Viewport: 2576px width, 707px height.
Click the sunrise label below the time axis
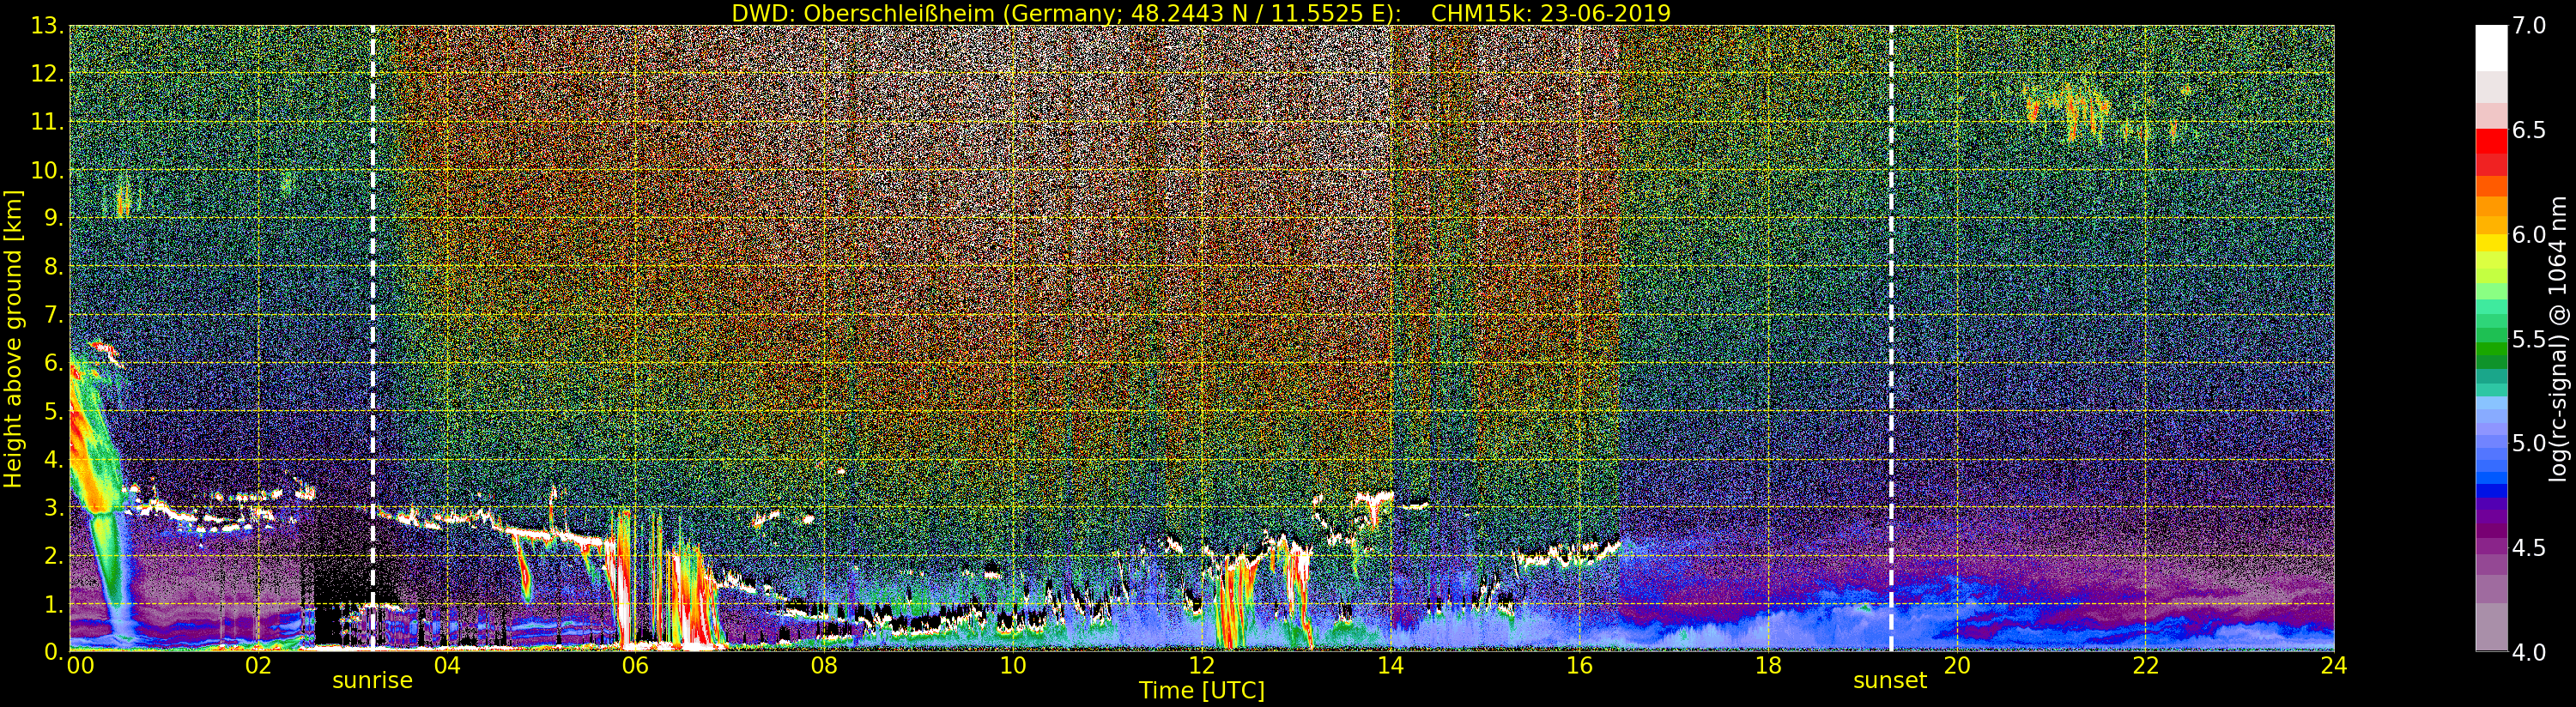click(372, 681)
